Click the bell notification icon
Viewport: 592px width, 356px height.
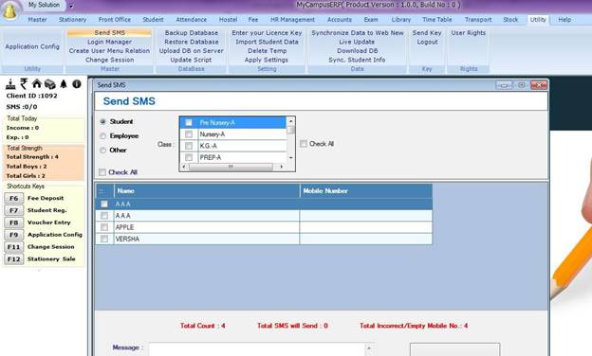coord(64,83)
